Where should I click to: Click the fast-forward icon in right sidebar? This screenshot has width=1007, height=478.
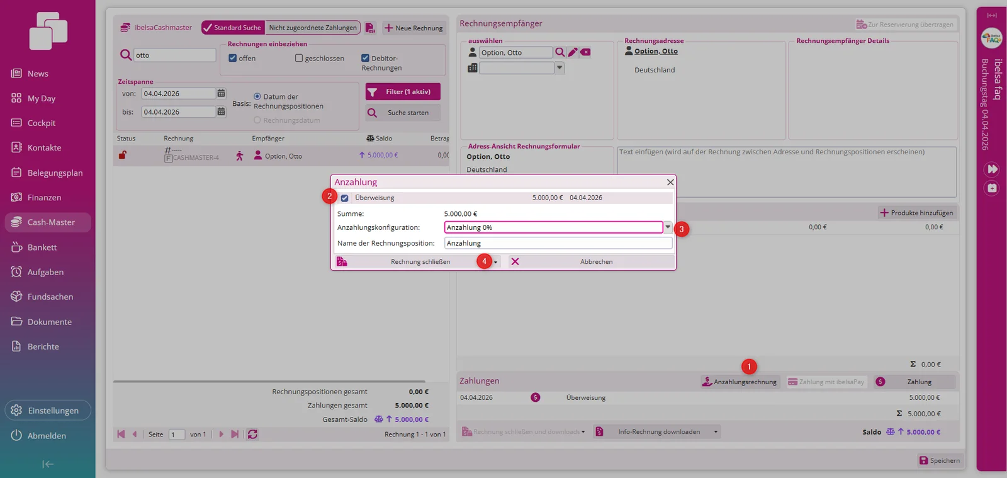tap(992, 169)
